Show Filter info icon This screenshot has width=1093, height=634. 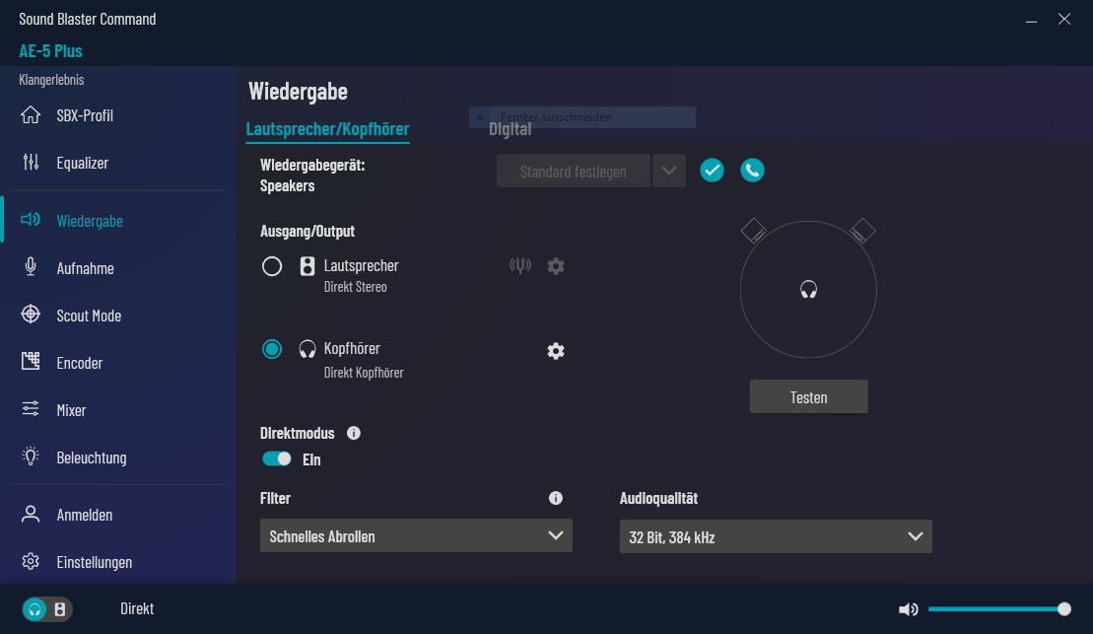[556, 498]
